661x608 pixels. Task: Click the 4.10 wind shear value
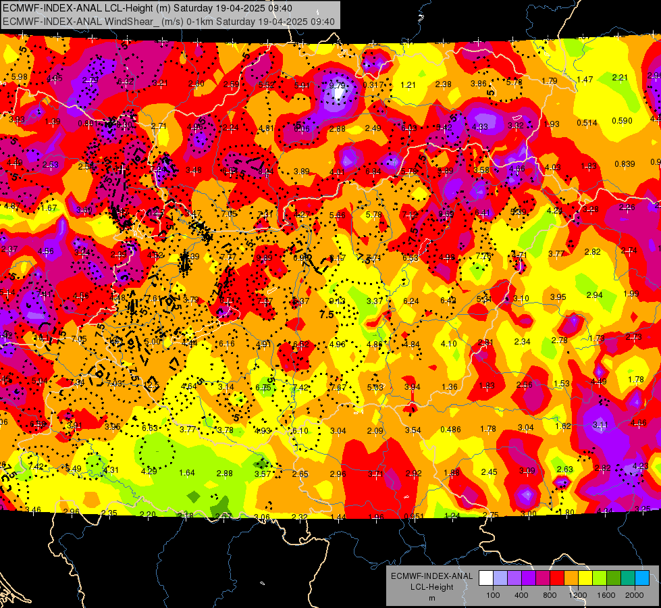(x=448, y=343)
